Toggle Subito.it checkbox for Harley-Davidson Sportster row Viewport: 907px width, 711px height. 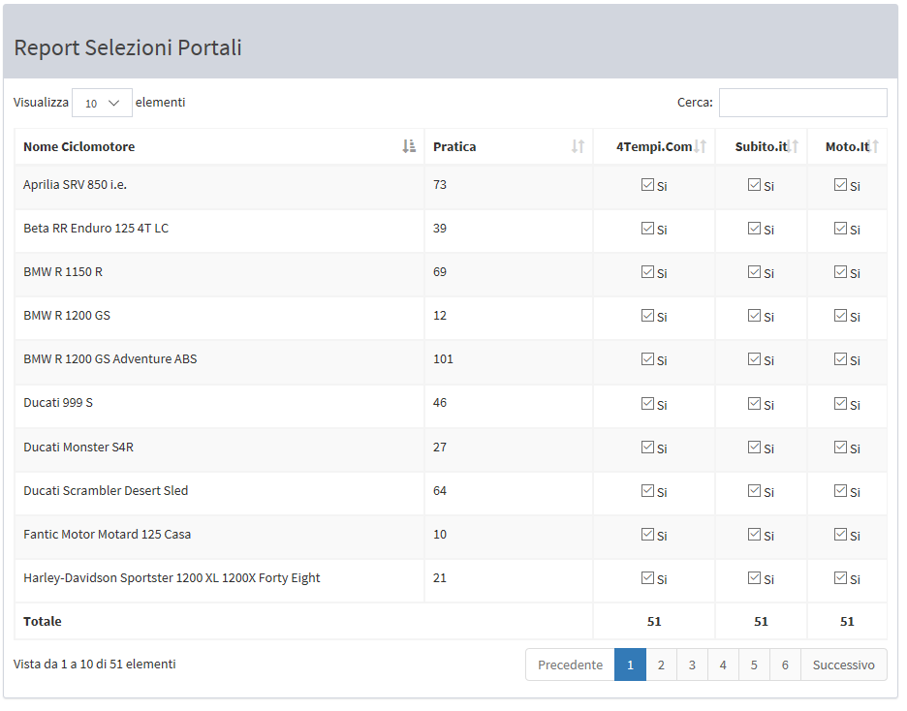[x=754, y=578]
